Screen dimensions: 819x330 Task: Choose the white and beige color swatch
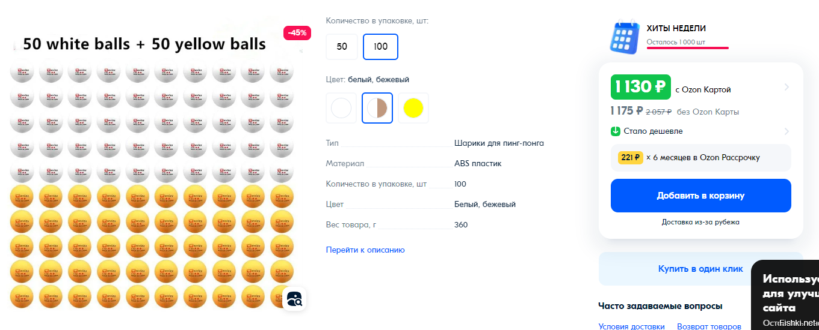click(x=377, y=109)
